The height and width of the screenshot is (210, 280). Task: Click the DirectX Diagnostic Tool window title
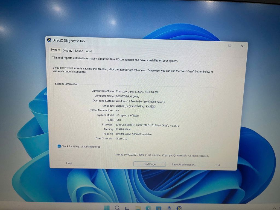tap(69, 41)
